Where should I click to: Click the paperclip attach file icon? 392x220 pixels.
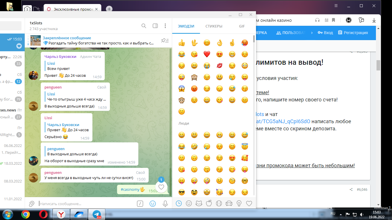click(32, 204)
